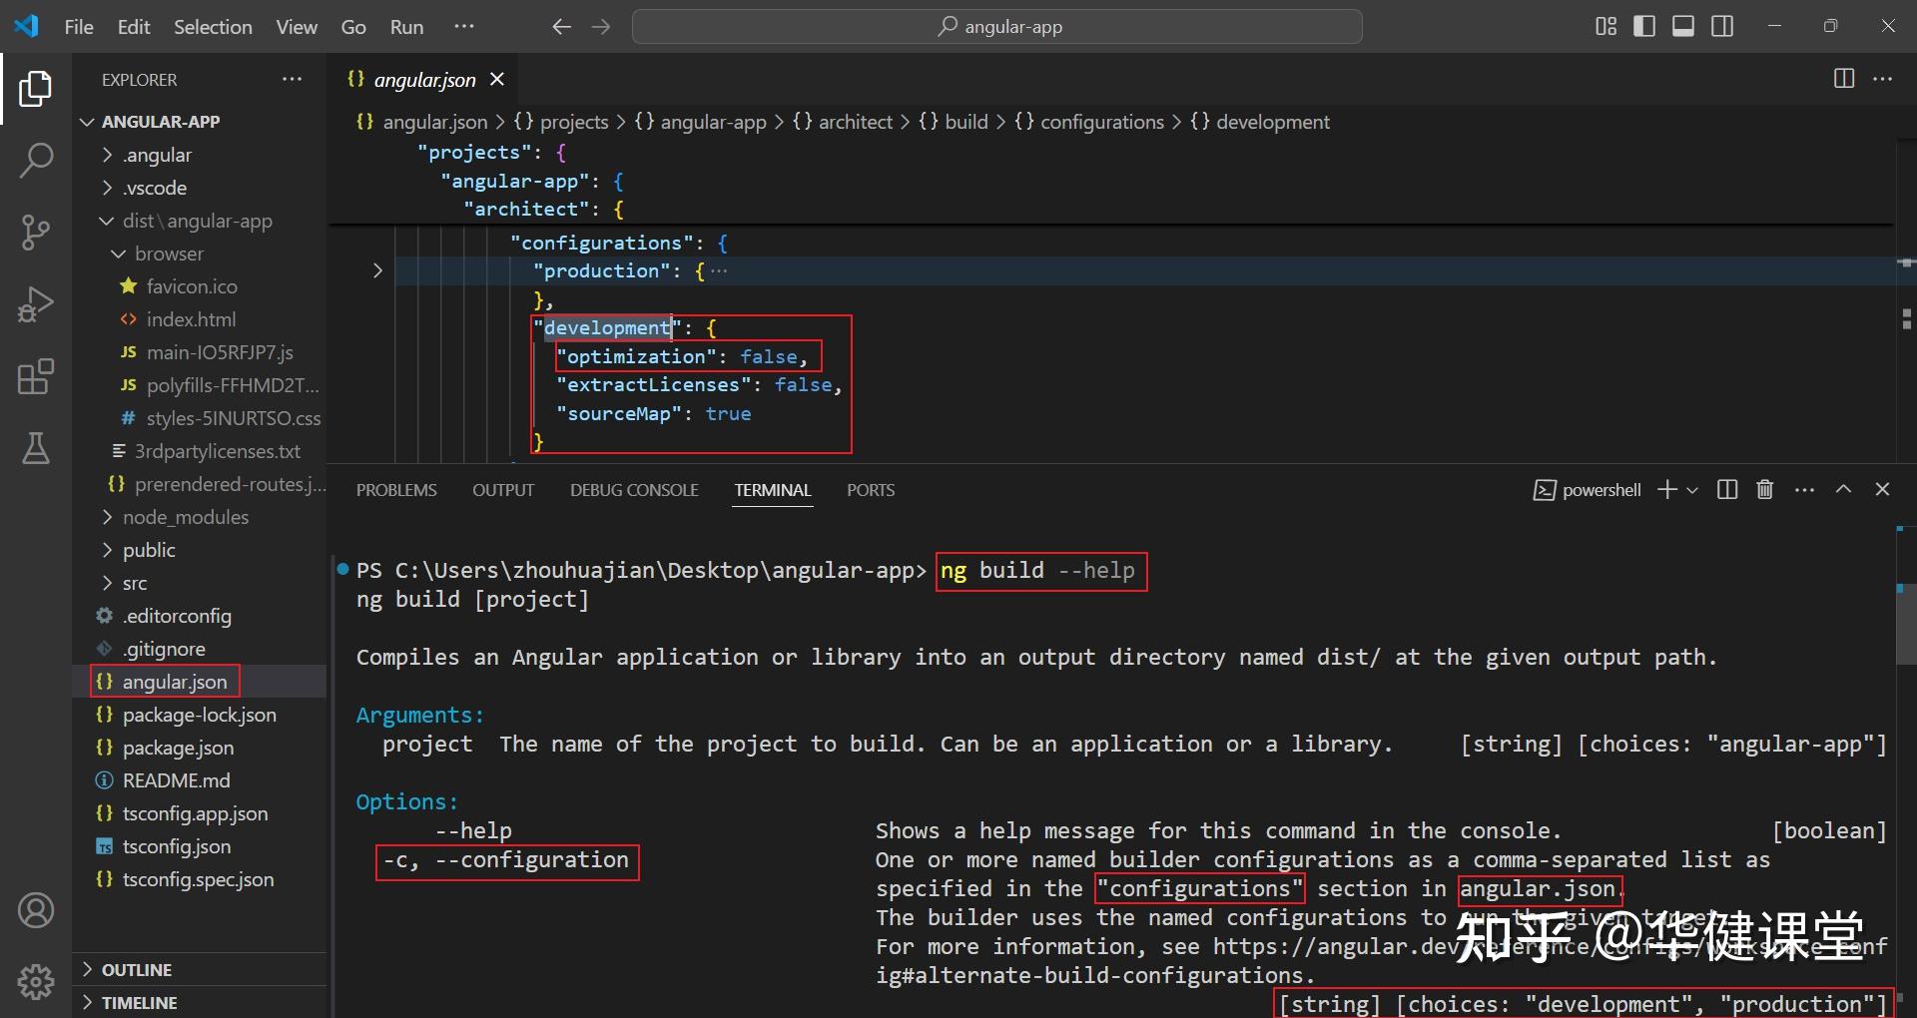Switch to the PROBLEMS panel tab

click(x=396, y=490)
